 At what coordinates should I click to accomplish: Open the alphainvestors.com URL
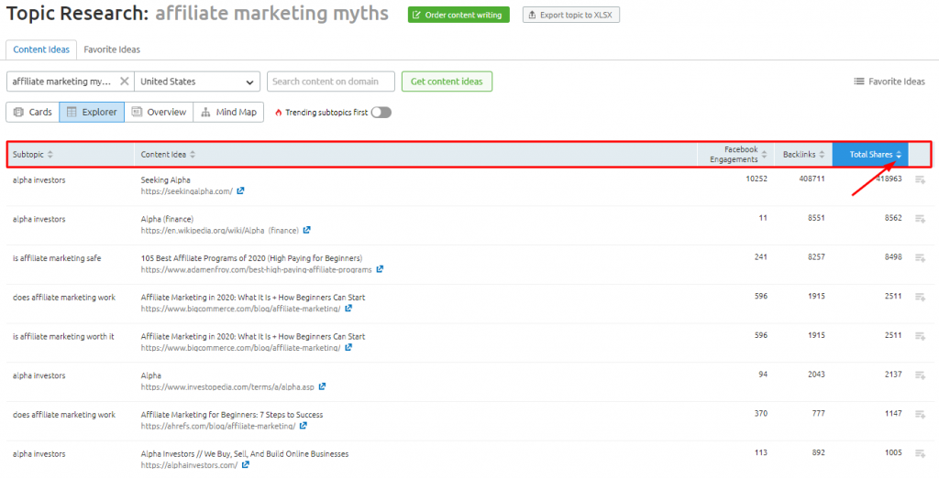coord(189,465)
